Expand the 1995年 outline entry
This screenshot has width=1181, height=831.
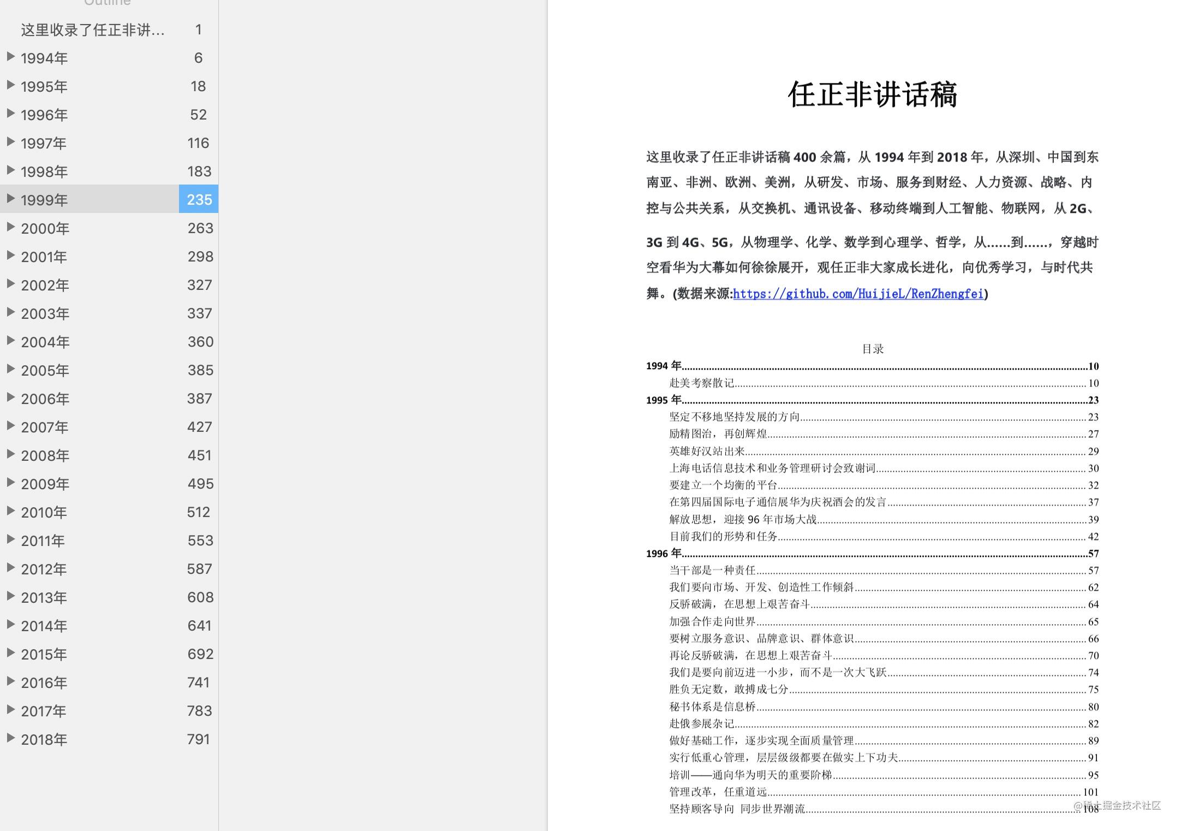(10, 85)
